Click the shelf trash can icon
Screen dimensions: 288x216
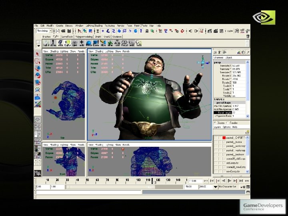coord(248,36)
